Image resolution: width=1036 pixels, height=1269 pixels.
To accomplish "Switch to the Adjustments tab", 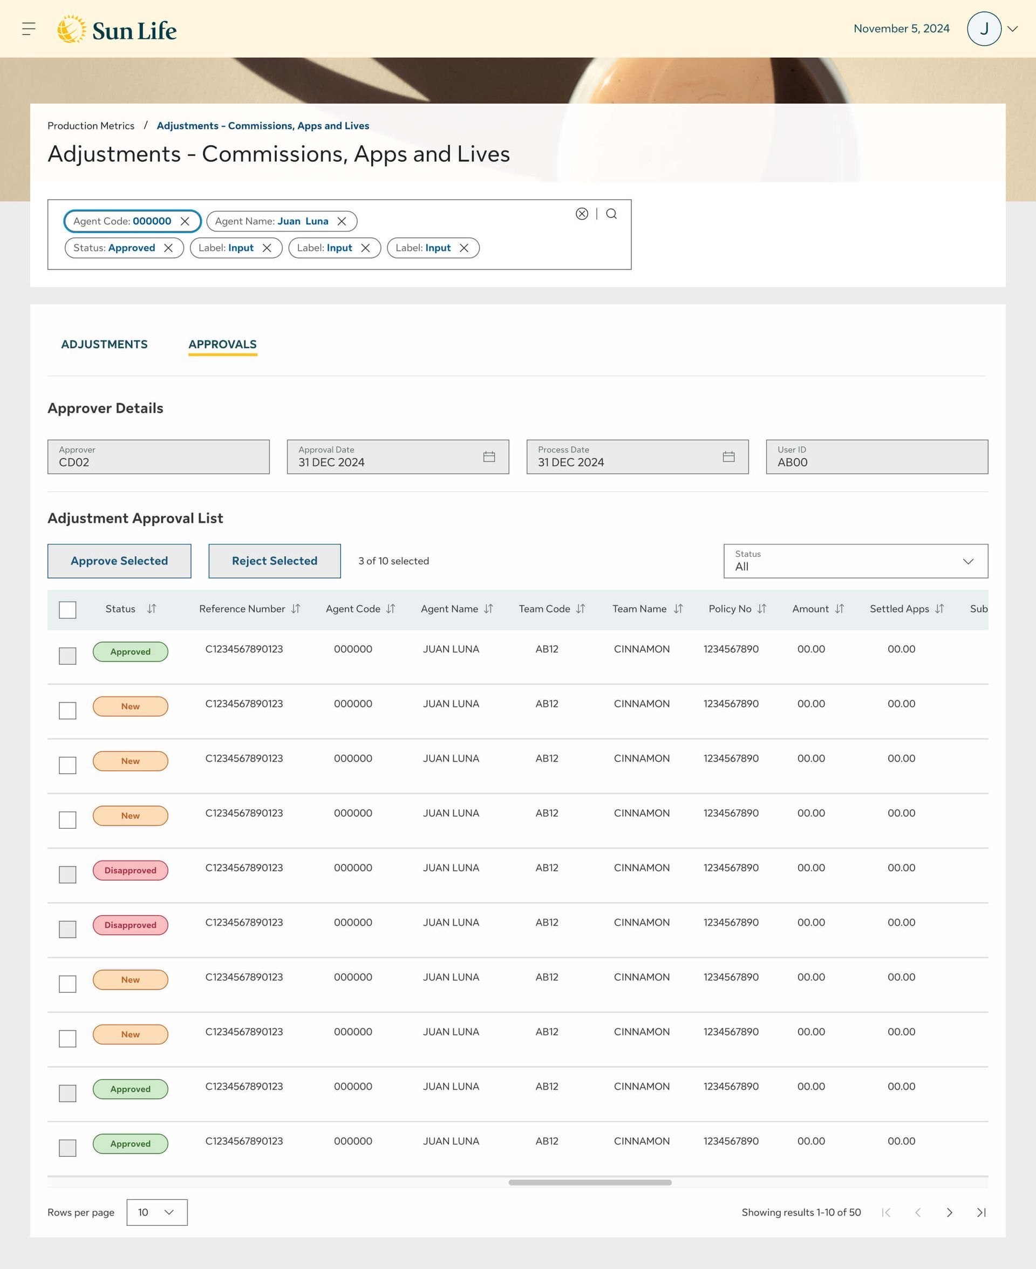I will pos(105,344).
